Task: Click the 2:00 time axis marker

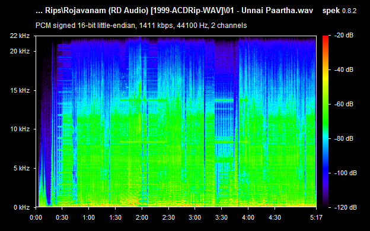Action: (142, 217)
